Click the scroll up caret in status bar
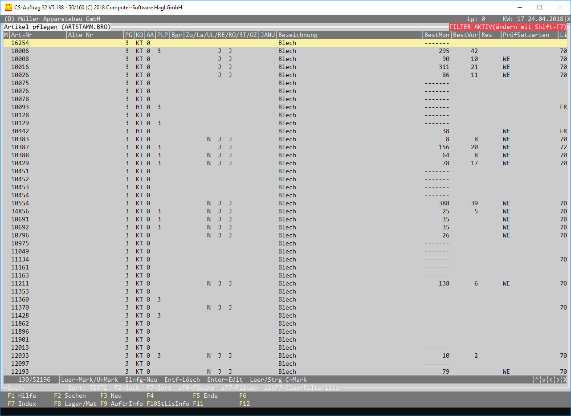Viewport: 571px width, 416px height. (537, 380)
